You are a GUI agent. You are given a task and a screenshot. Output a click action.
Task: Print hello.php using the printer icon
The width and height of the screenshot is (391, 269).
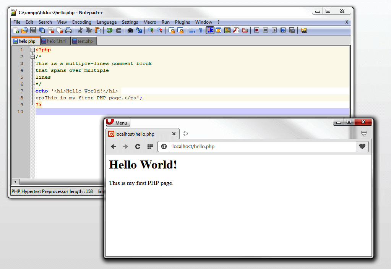[x=68, y=30]
